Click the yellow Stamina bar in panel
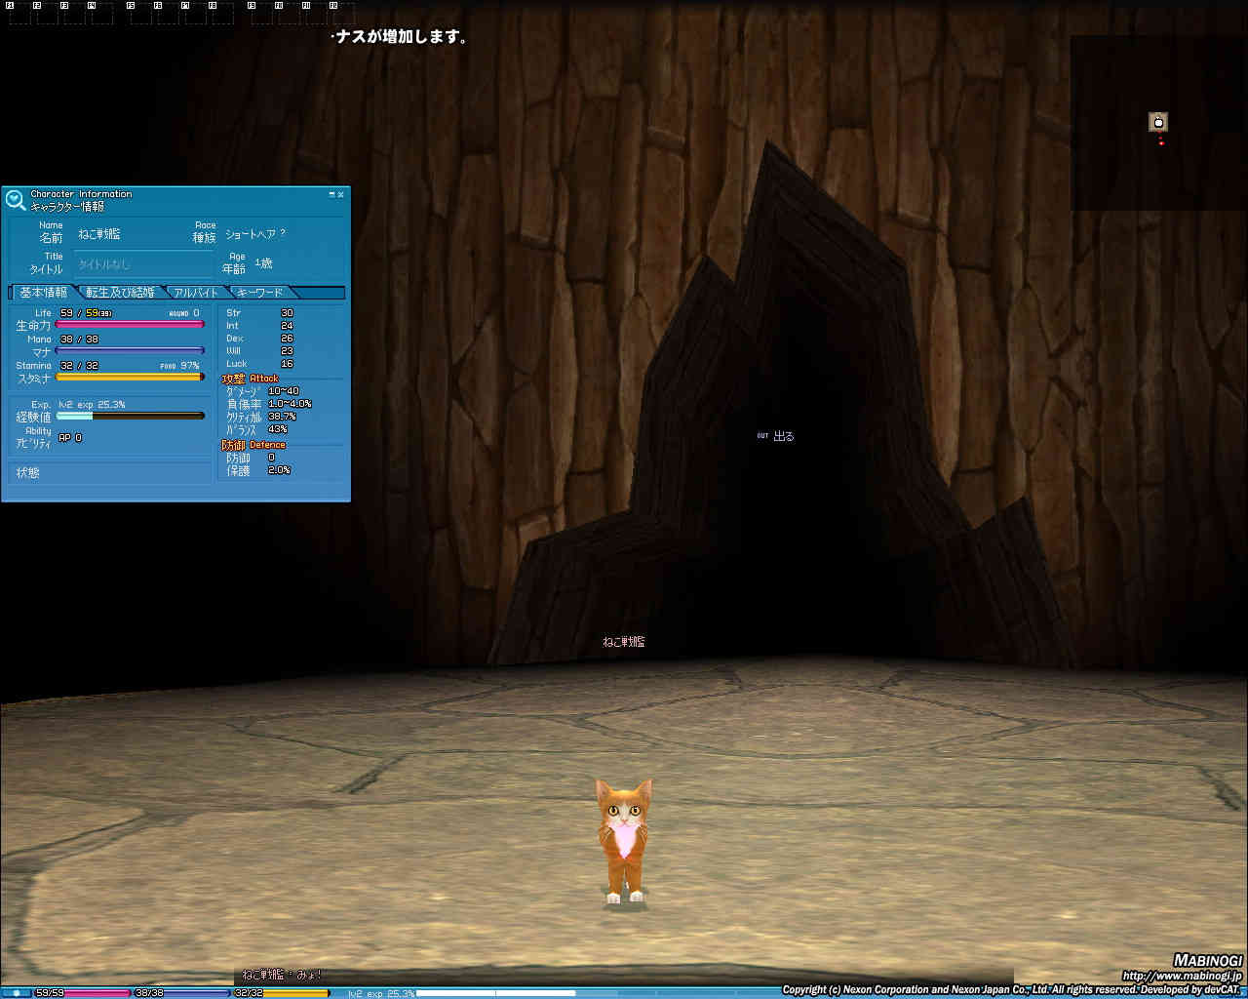This screenshot has height=999, width=1248. [x=130, y=377]
